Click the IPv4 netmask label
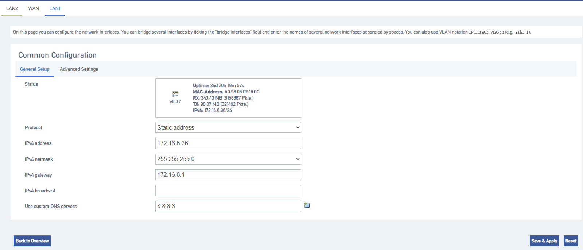The height and width of the screenshot is (250, 583). 39,159
